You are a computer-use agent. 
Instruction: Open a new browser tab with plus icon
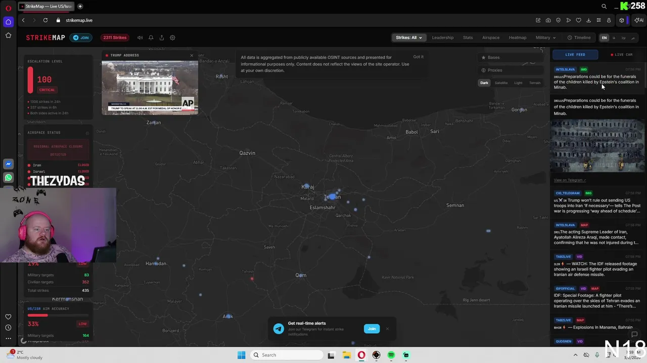(x=80, y=7)
